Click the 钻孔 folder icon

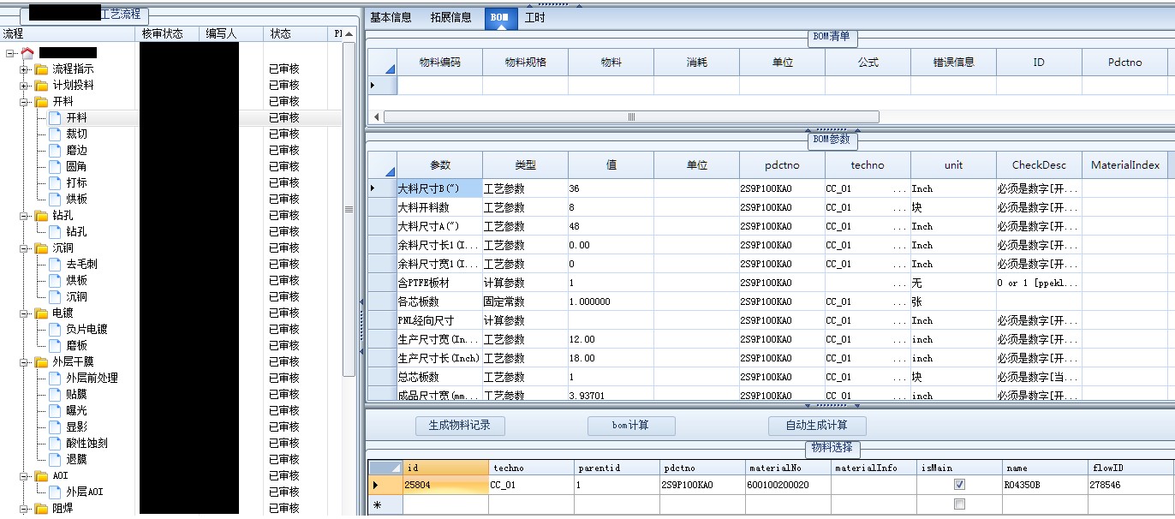tap(41, 216)
